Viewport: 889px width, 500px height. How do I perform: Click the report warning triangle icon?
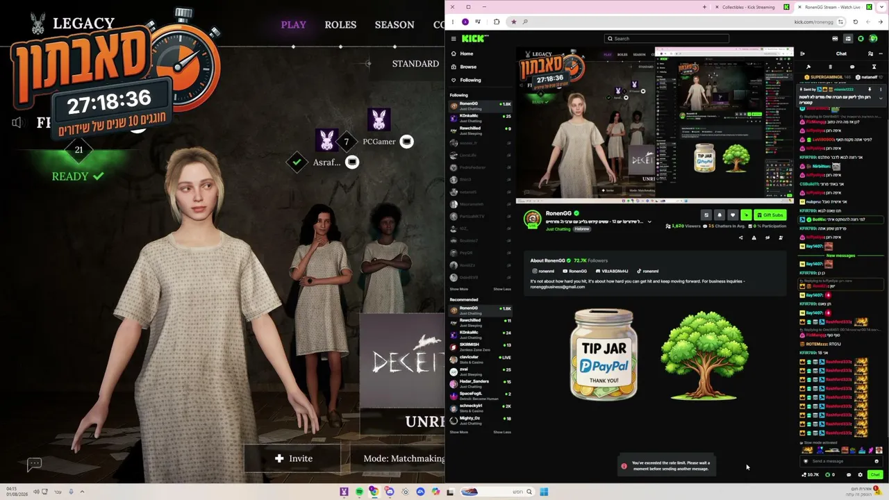pos(754,237)
